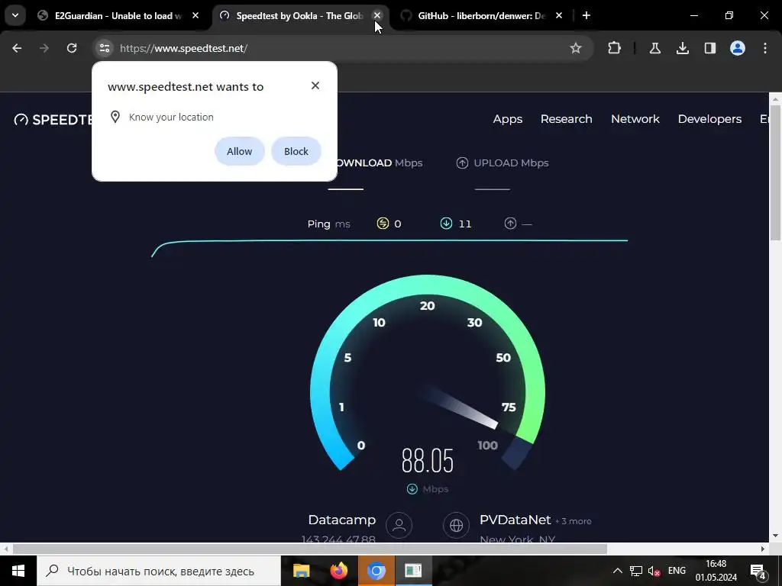
Task: Open the tab search dropdown arrow
Action: [15, 15]
